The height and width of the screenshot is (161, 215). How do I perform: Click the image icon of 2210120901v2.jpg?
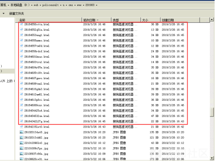click(x=22, y=143)
